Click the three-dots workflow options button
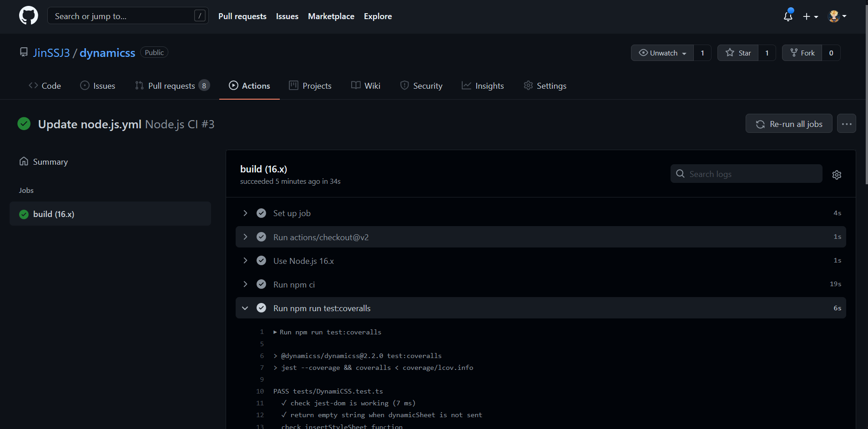The image size is (868, 429). click(x=846, y=124)
